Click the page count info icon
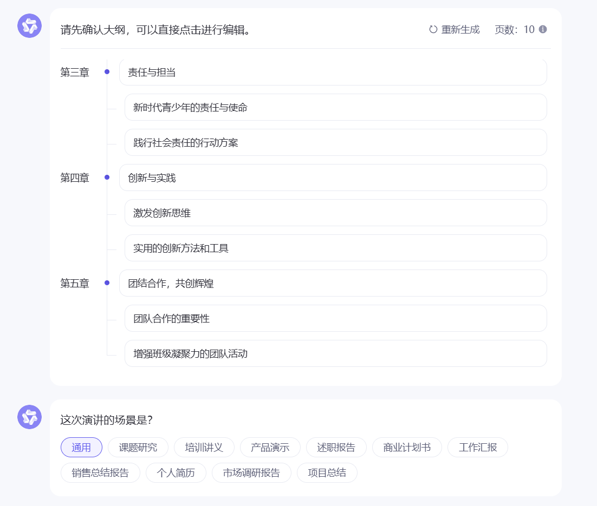The image size is (597, 506). (x=543, y=29)
